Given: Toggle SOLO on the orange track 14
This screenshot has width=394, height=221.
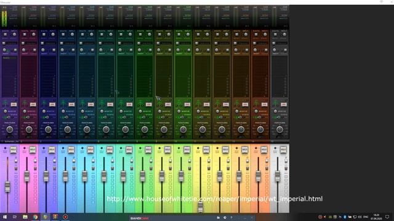Looking at the screenshot, I should click(x=264, y=150).
